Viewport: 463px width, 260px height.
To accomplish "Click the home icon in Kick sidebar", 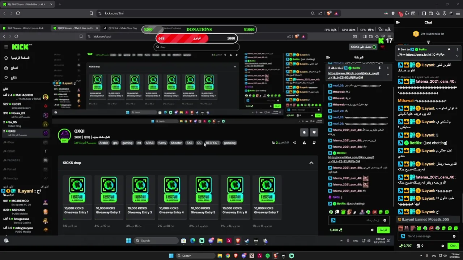I will pos(6,58).
